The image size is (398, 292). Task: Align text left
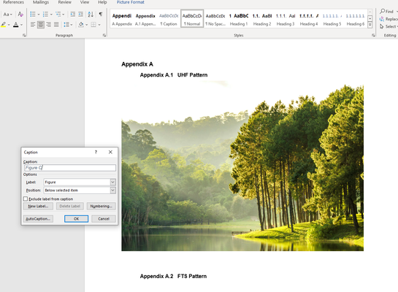tap(33, 25)
